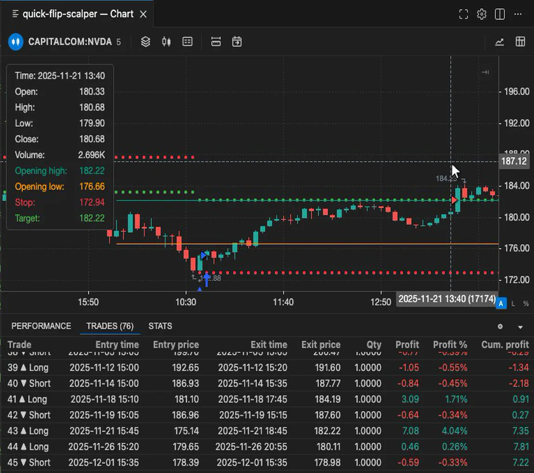Select trade row 43 Long

pos(267,431)
